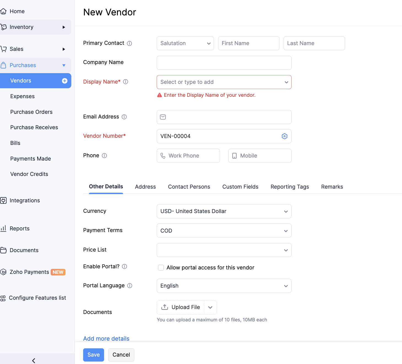Image resolution: width=402 pixels, height=364 pixels.
Task: Click info icon beside Email Address
Action: 124,117
